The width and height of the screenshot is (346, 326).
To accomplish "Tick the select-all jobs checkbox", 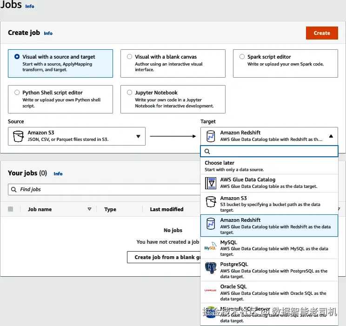I will pos(11,209).
